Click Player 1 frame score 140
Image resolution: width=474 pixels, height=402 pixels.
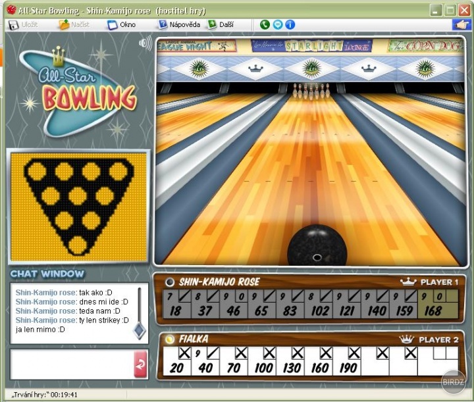point(377,311)
